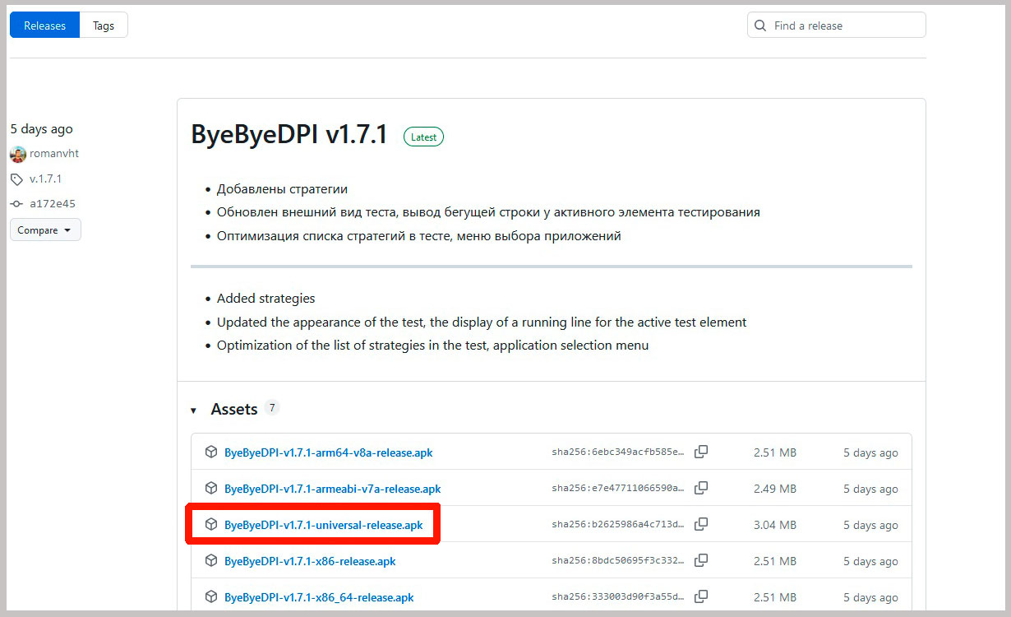Screen dimensions: 1011x617
Task: Open the Compare dropdown
Action: [45, 230]
